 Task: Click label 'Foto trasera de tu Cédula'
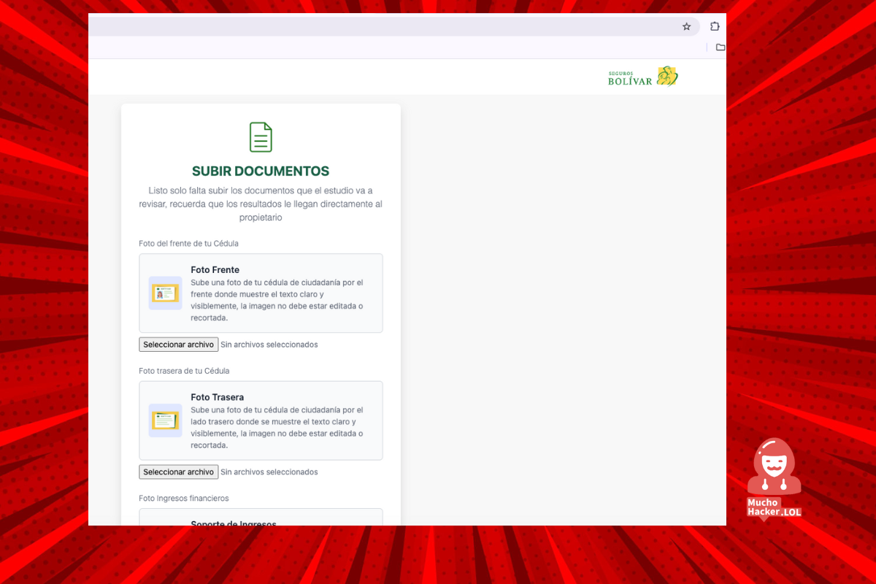pos(184,371)
